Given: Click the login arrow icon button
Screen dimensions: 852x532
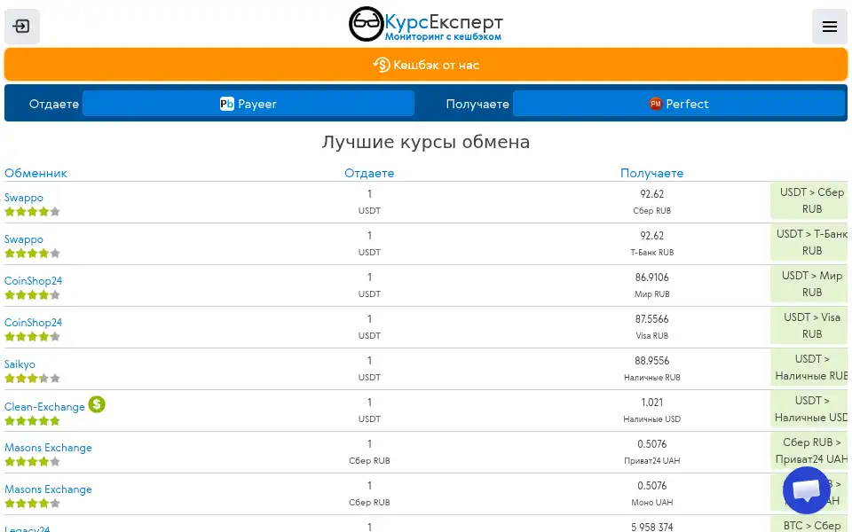Looking at the screenshot, I should pyautogui.click(x=21, y=26).
